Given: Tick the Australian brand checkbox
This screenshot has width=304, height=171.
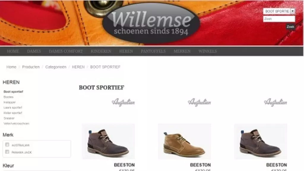Looking at the screenshot, I should [7, 145].
